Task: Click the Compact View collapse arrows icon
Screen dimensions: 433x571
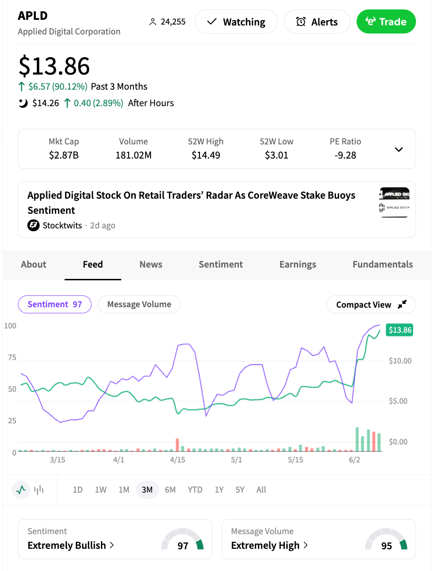Action: tap(402, 305)
